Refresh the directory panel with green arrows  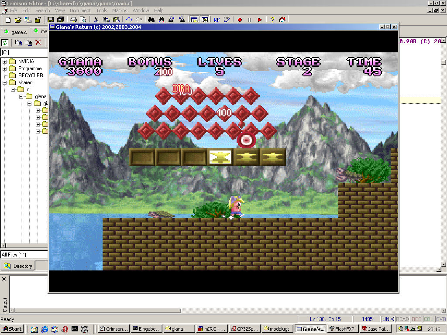click(x=5, y=43)
